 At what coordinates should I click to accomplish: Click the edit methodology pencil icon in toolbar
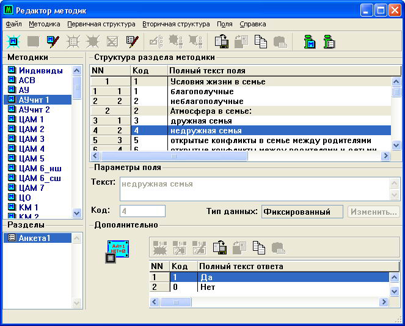[x=53, y=42]
